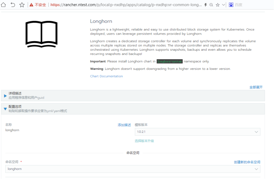This screenshot has width=274, height=179.
Task: Click the lightning bolt speed mode icon
Action: click(x=206, y=5)
